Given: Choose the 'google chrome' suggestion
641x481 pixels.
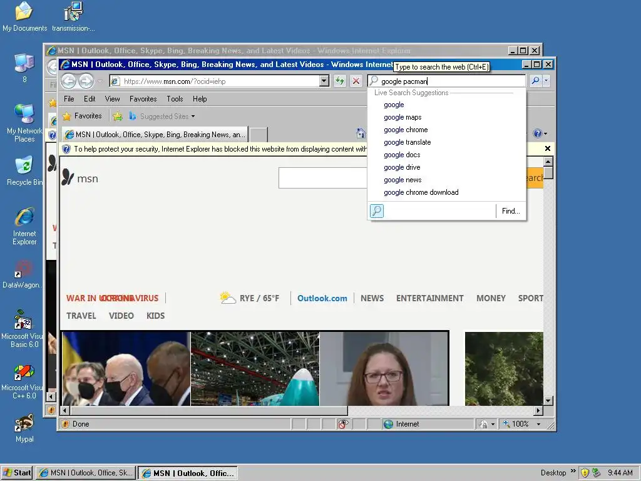Looking at the screenshot, I should point(406,130).
